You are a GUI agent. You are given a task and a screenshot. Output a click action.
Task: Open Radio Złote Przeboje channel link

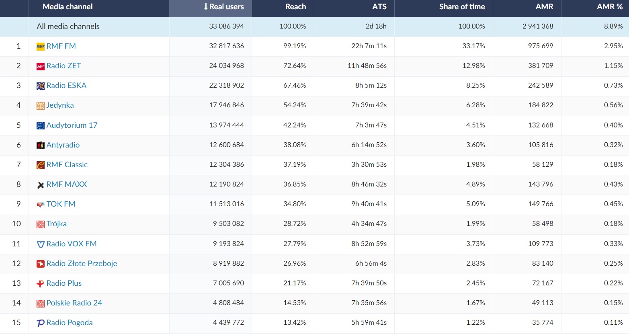[x=82, y=264]
